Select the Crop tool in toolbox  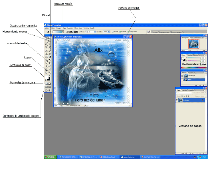46,48
